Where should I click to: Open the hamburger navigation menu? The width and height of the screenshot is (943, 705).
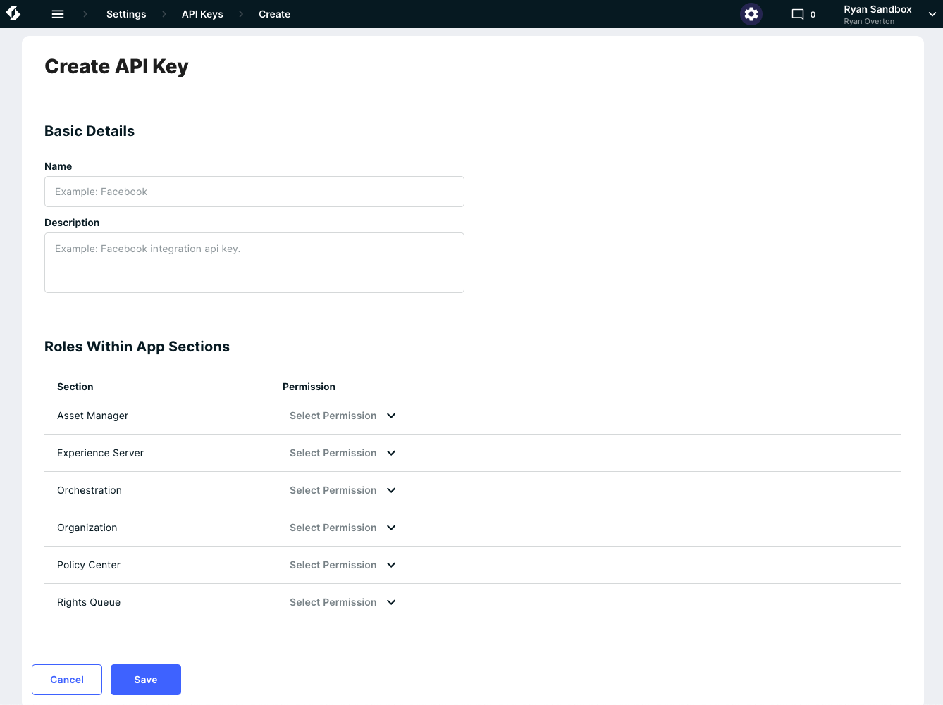pos(58,14)
